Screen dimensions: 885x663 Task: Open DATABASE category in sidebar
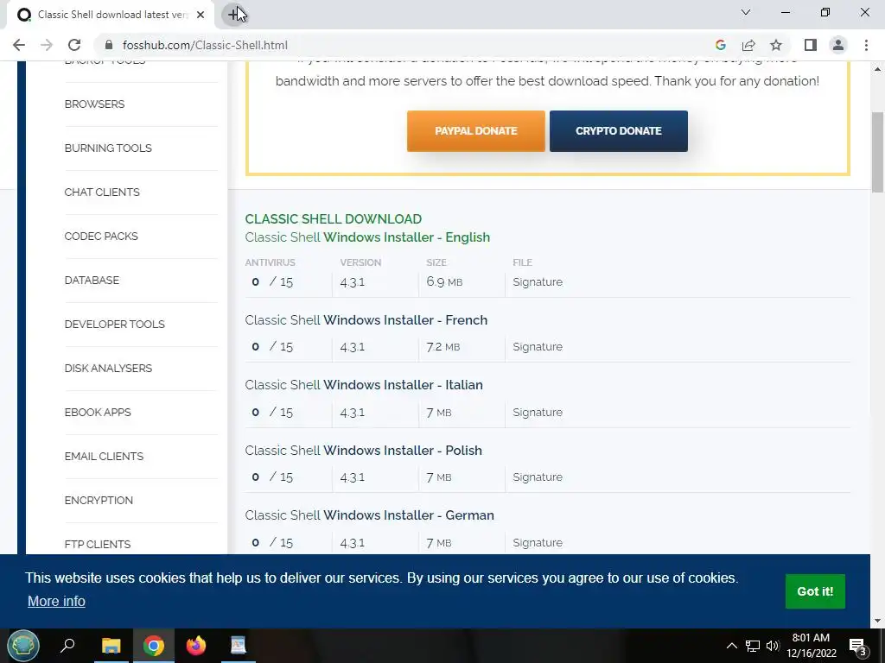coord(92,281)
